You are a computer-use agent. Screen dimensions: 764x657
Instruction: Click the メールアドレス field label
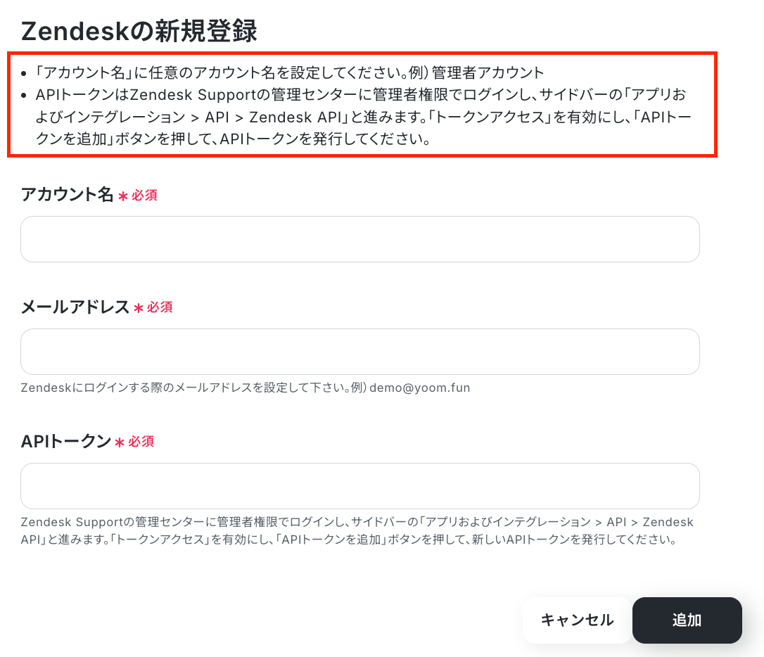(75, 307)
